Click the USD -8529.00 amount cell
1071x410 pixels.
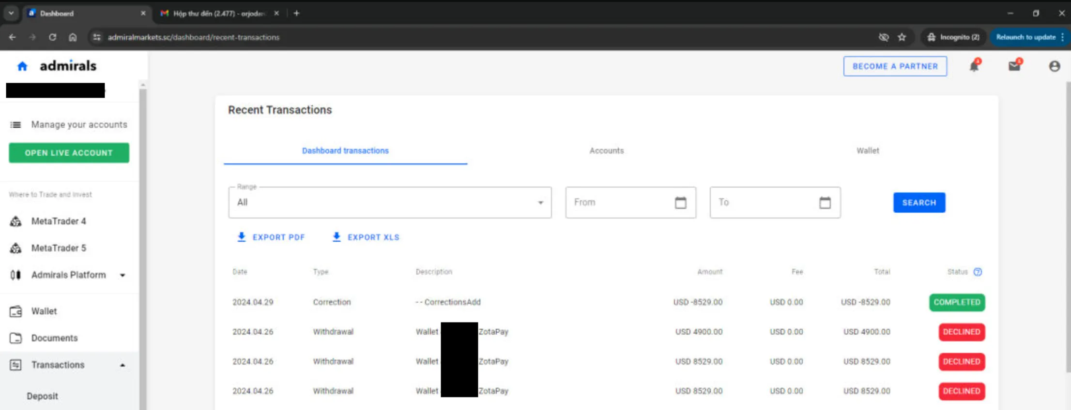pos(698,302)
